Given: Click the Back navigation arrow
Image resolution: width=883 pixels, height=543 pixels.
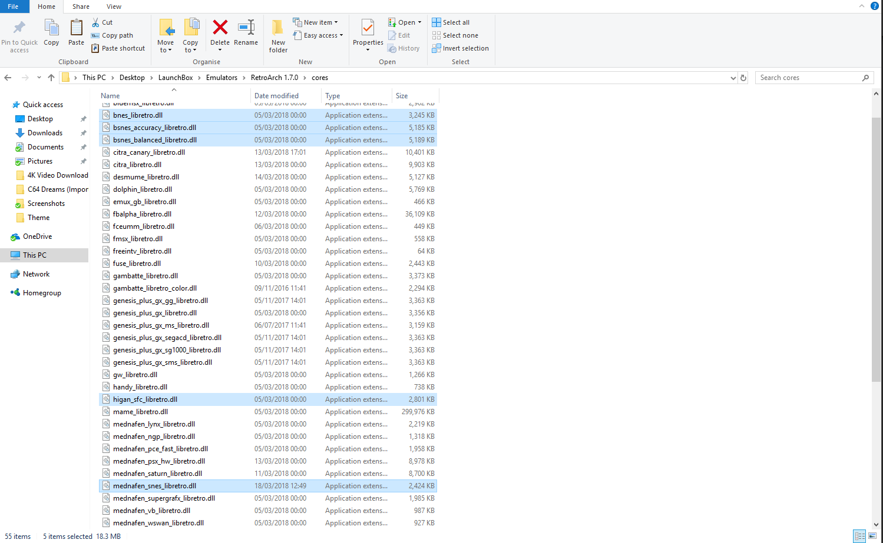Looking at the screenshot, I should click(8, 78).
